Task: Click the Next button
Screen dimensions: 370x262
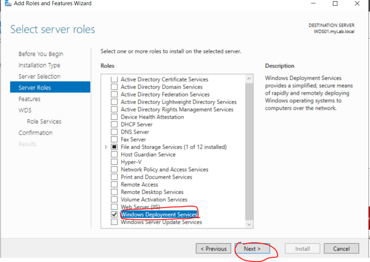Action: [252, 248]
